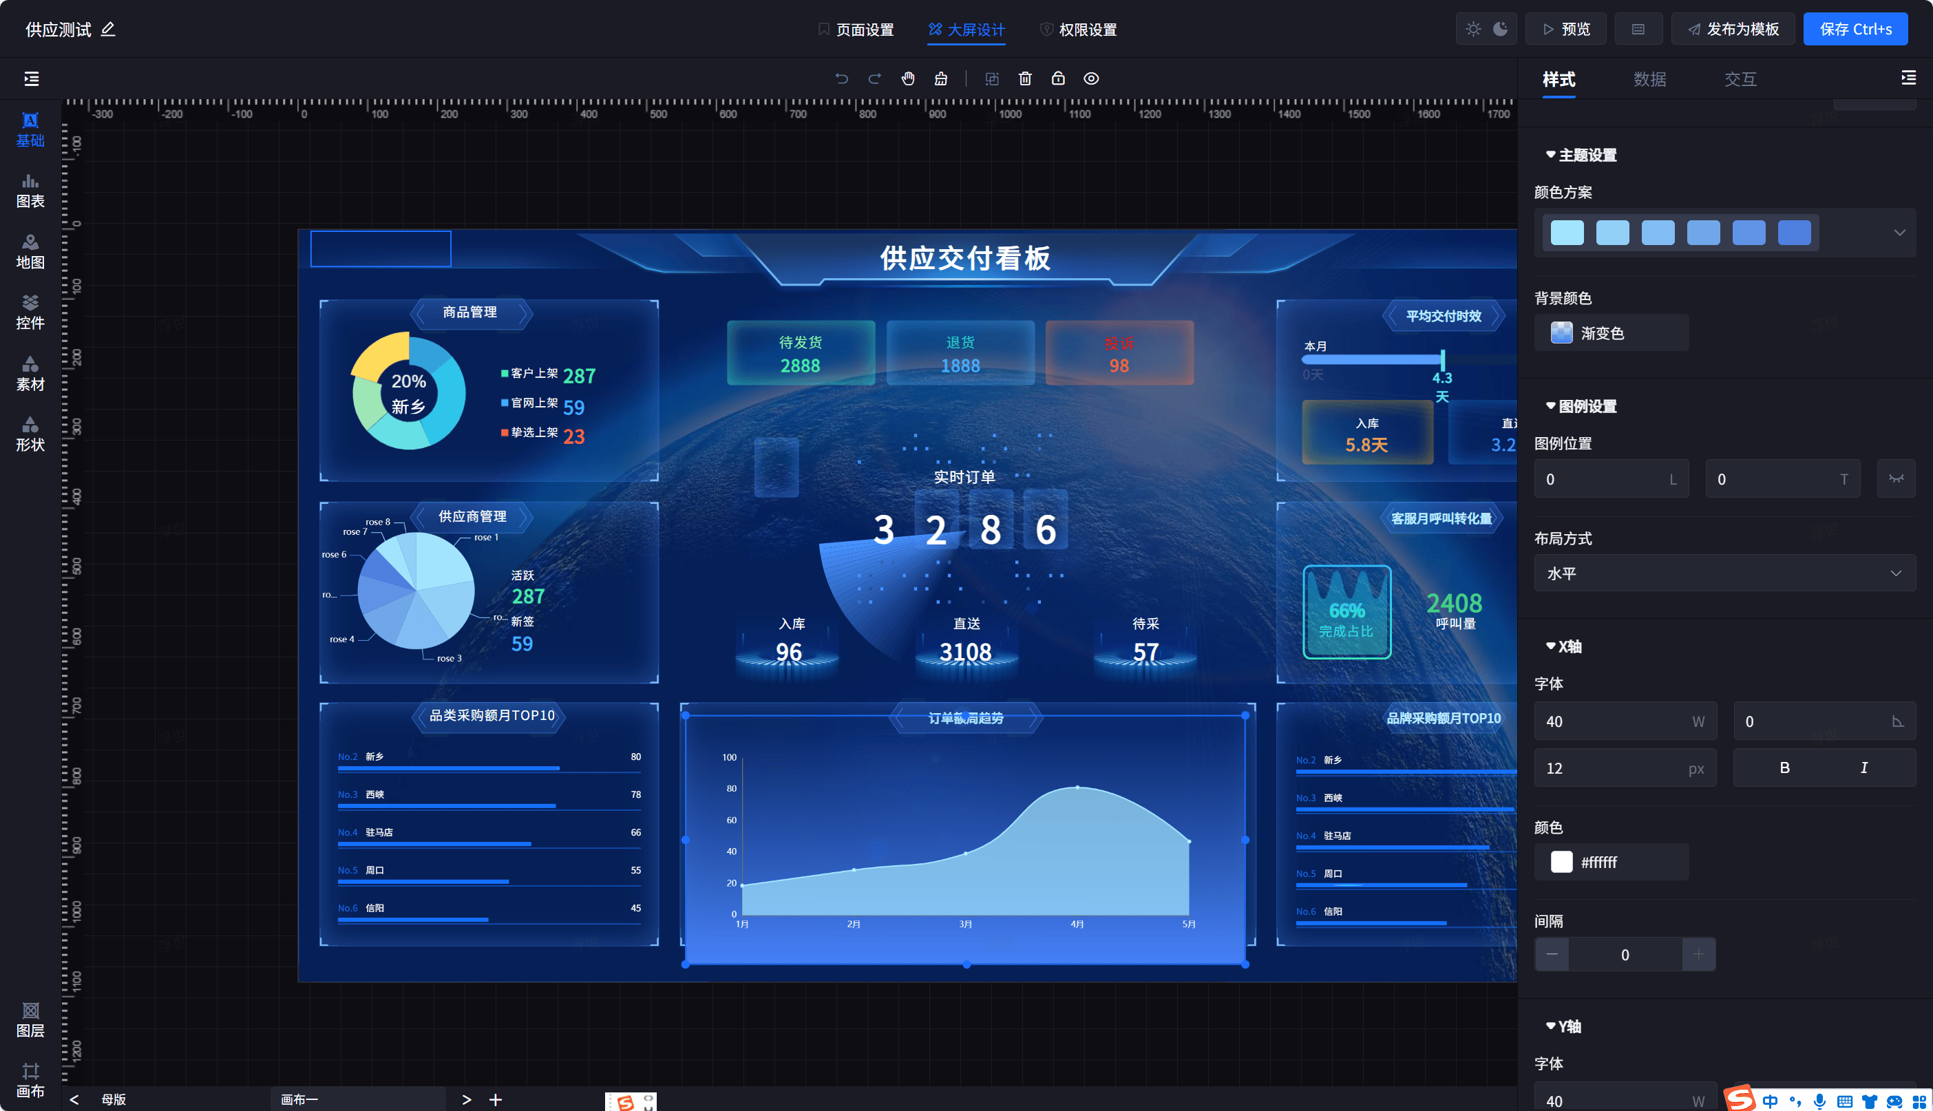Collapse the Y轴 section
Viewport: 1933px width, 1111px height.
click(x=1563, y=1026)
